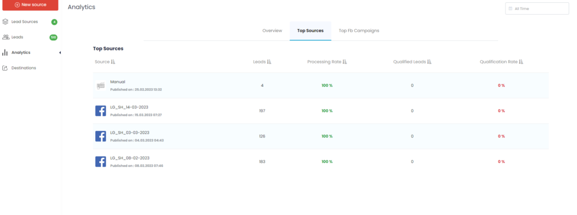Open the Manual source row name
Viewport: 577px width, 215px height.
coord(118,82)
